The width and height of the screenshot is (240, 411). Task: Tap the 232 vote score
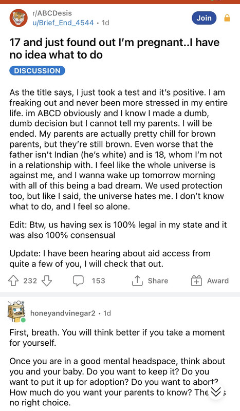point(30,281)
